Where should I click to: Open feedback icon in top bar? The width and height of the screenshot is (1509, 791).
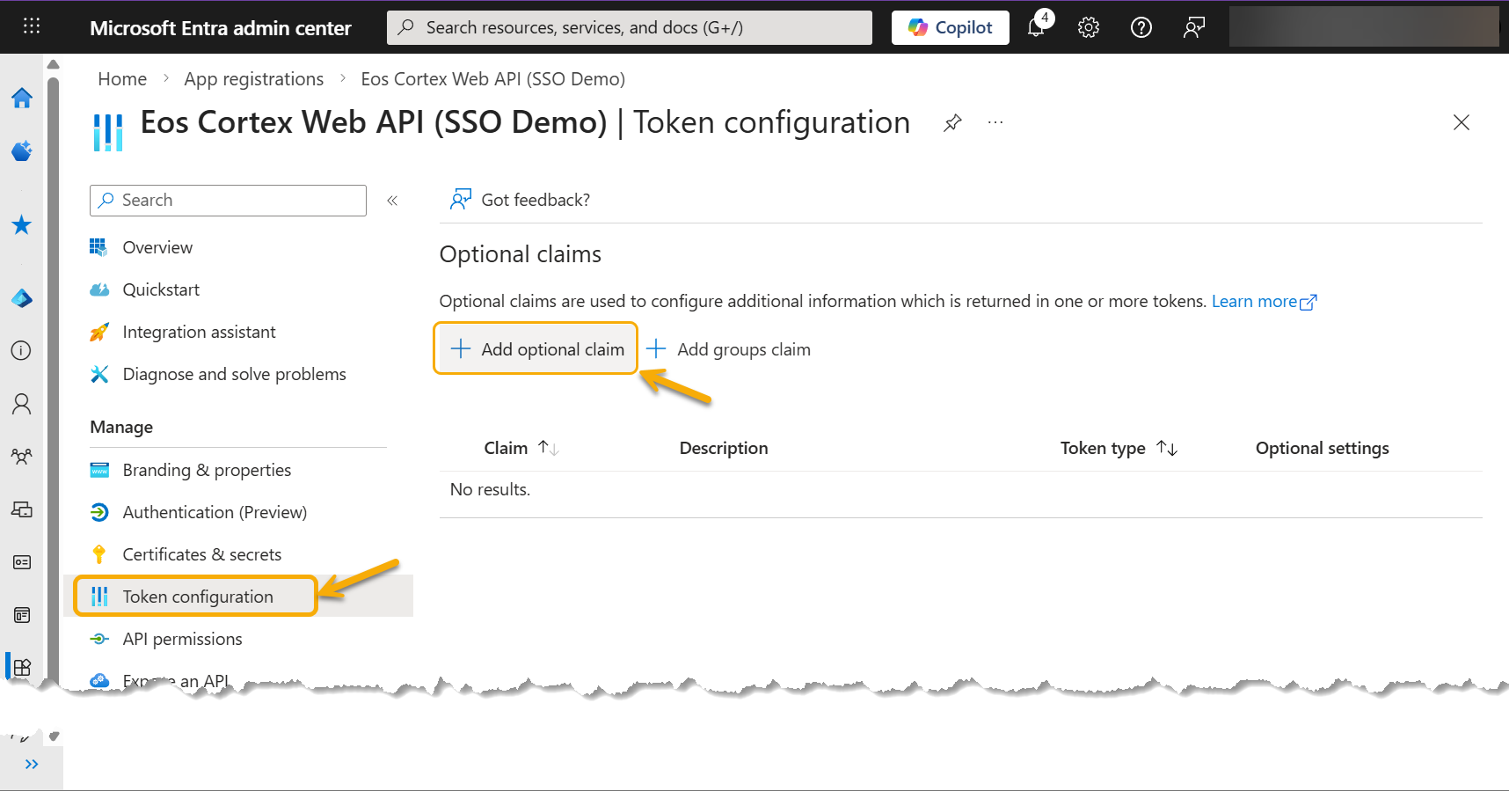[x=1194, y=27]
